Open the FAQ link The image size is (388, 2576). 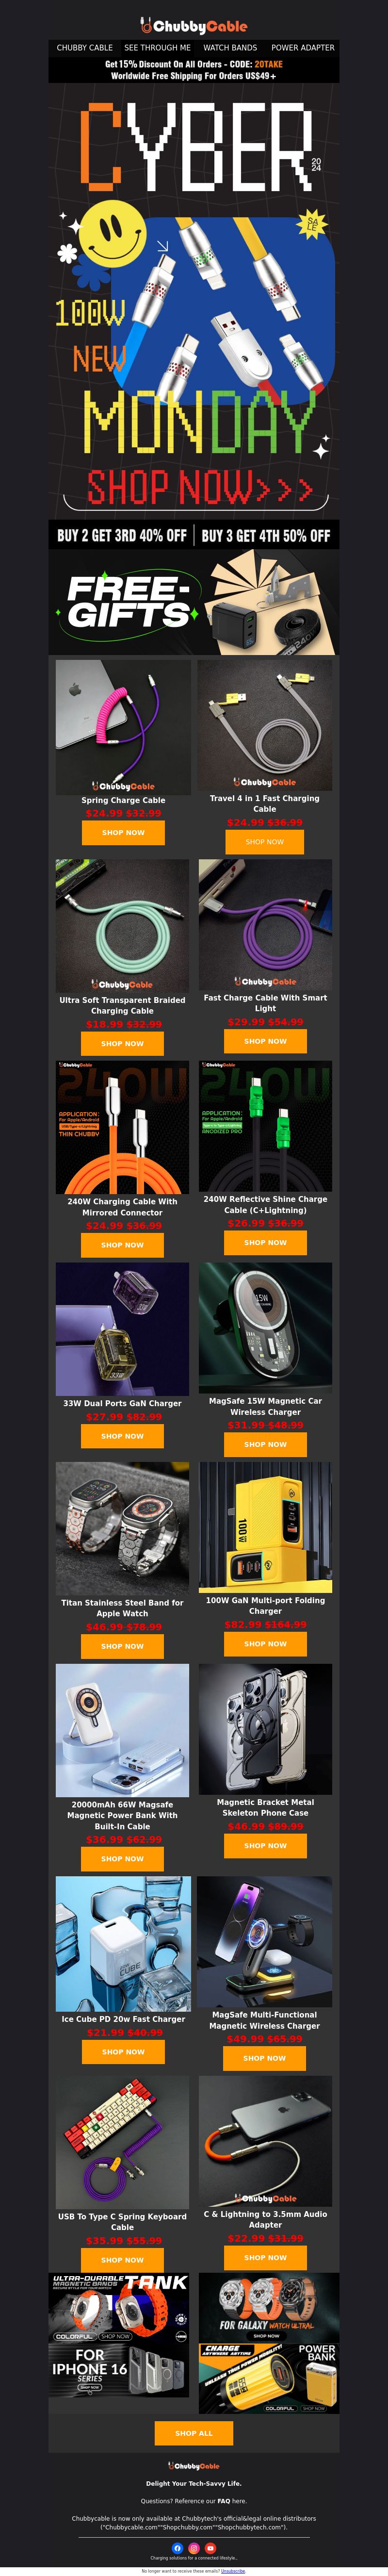tap(224, 2501)
